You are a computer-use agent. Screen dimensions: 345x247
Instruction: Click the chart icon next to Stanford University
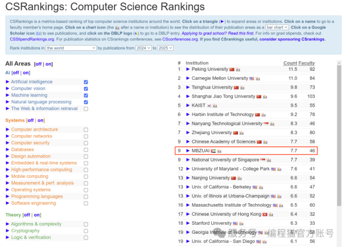click(241, 224)
